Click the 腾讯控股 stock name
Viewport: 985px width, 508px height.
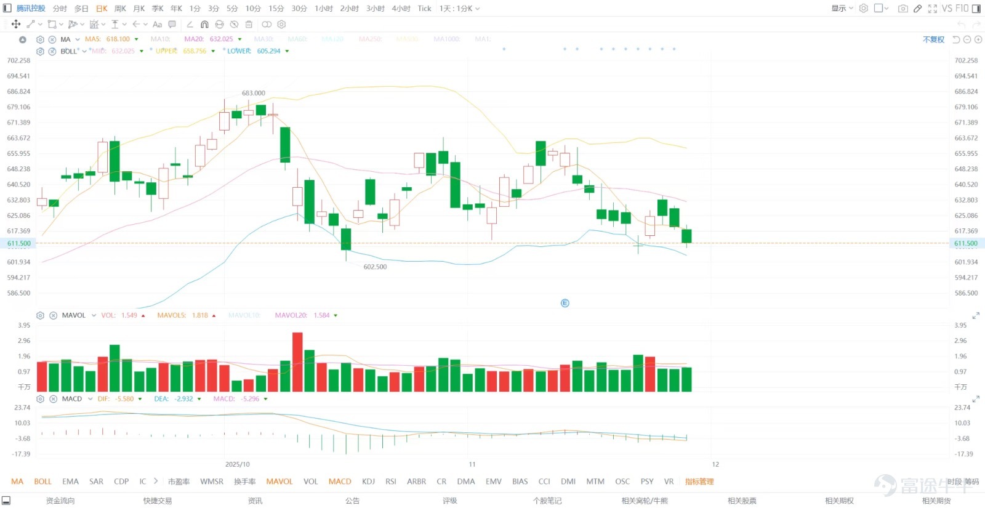coord(31,9)
